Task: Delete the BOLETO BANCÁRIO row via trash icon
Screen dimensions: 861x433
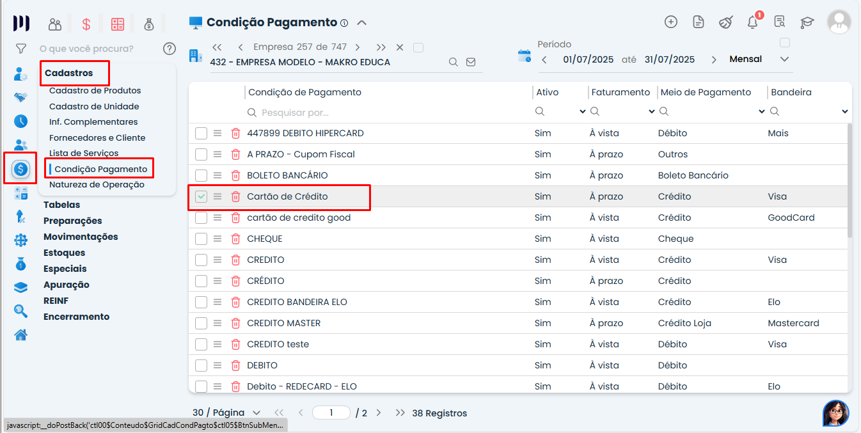Action: click(x=235, y=175)
